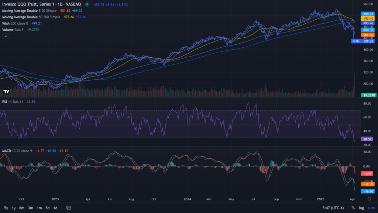Click the Jul label on the time axis
This screenshot has width=378, height=213.
point(253,199)
